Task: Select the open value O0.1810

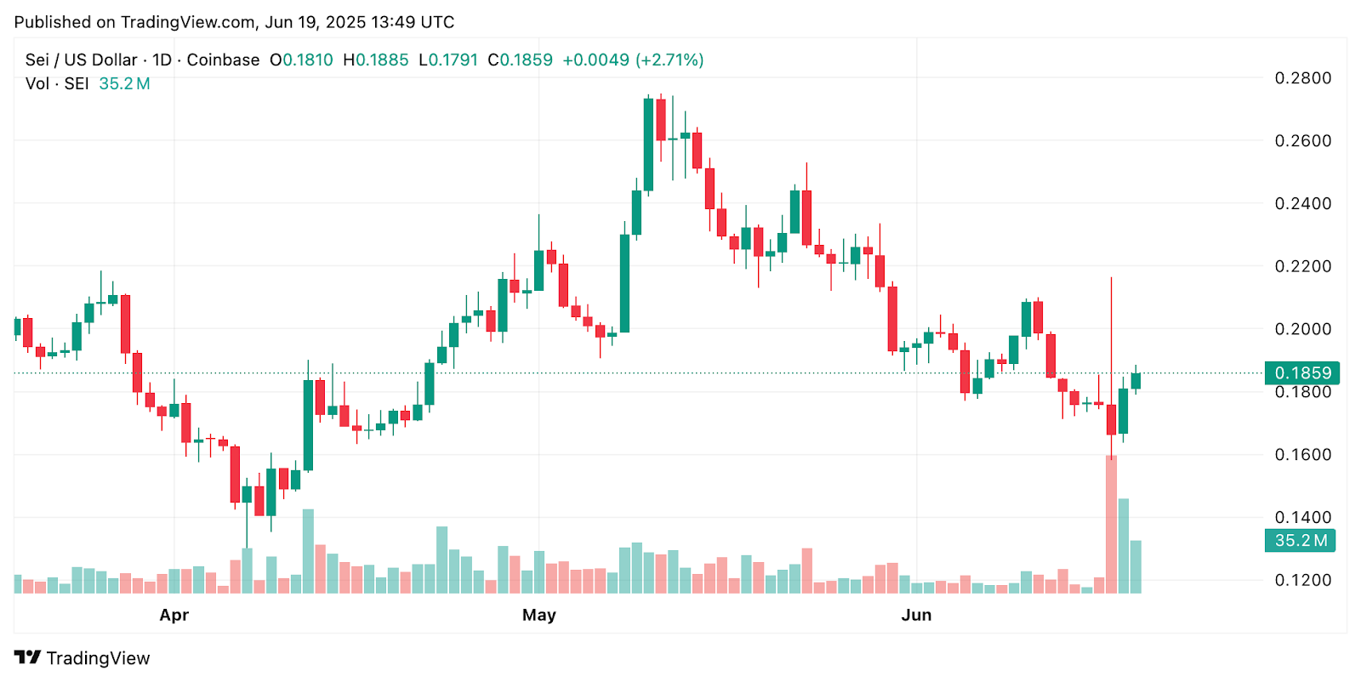Action: coord(301,60)
